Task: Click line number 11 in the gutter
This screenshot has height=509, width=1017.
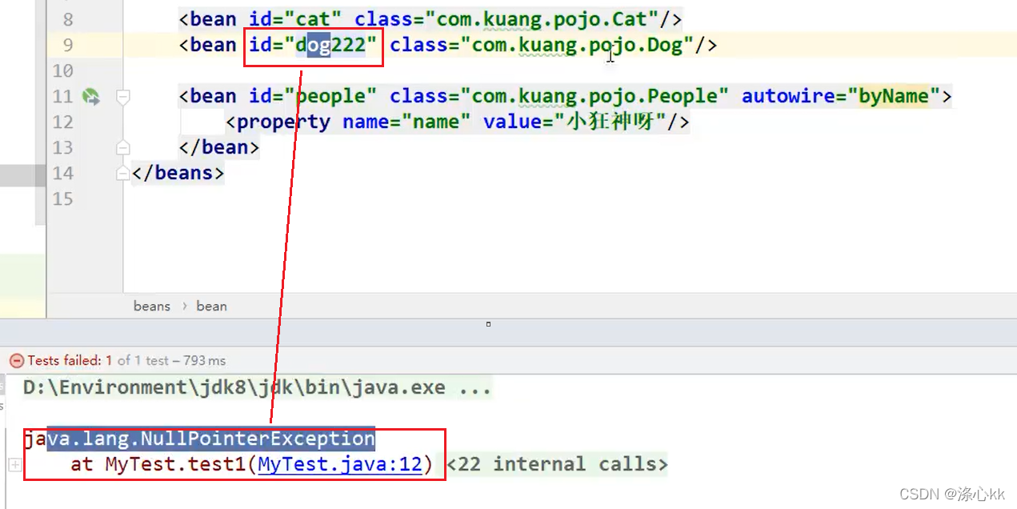Action: coord(62,97)
